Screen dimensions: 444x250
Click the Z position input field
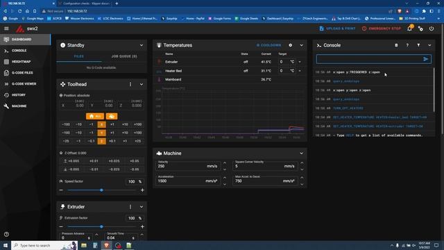point(130,105)
